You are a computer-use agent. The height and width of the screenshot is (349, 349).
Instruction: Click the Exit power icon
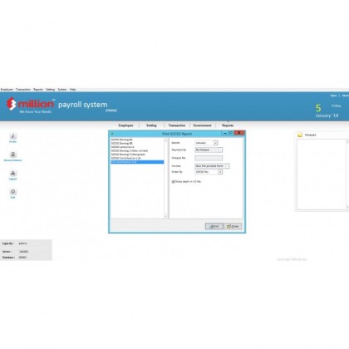pos(13,192)
